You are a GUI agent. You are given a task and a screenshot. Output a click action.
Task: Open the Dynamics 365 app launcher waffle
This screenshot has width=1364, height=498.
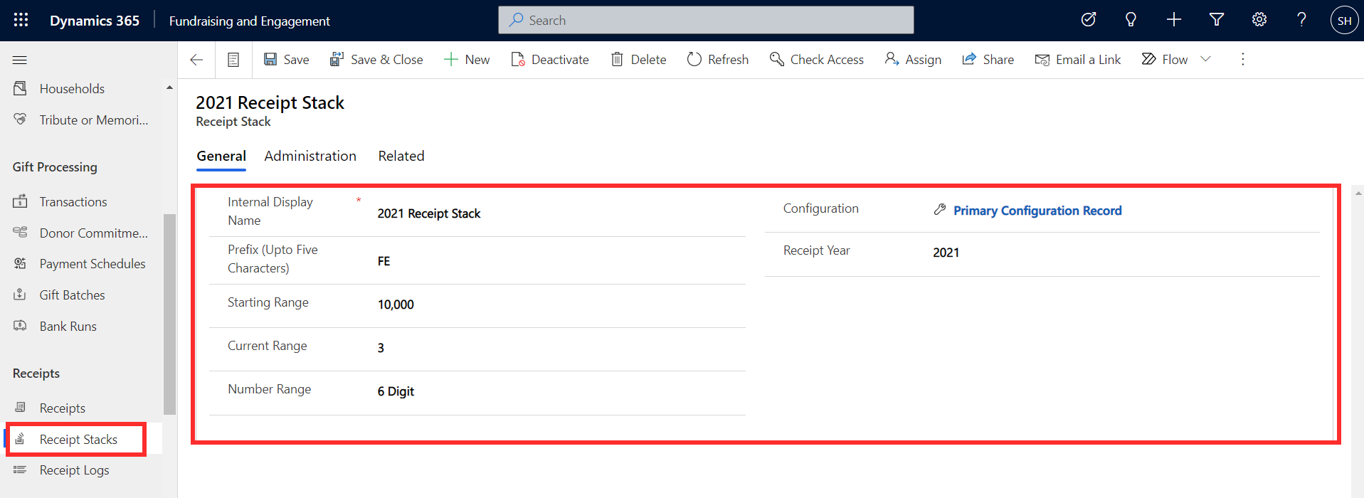(21, 20)
